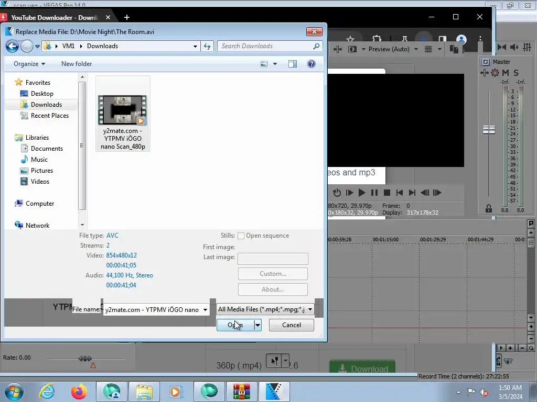Open the Music library

click(39, 160)
